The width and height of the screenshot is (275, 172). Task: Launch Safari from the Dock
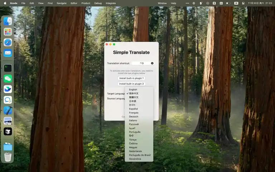(8, 42)
